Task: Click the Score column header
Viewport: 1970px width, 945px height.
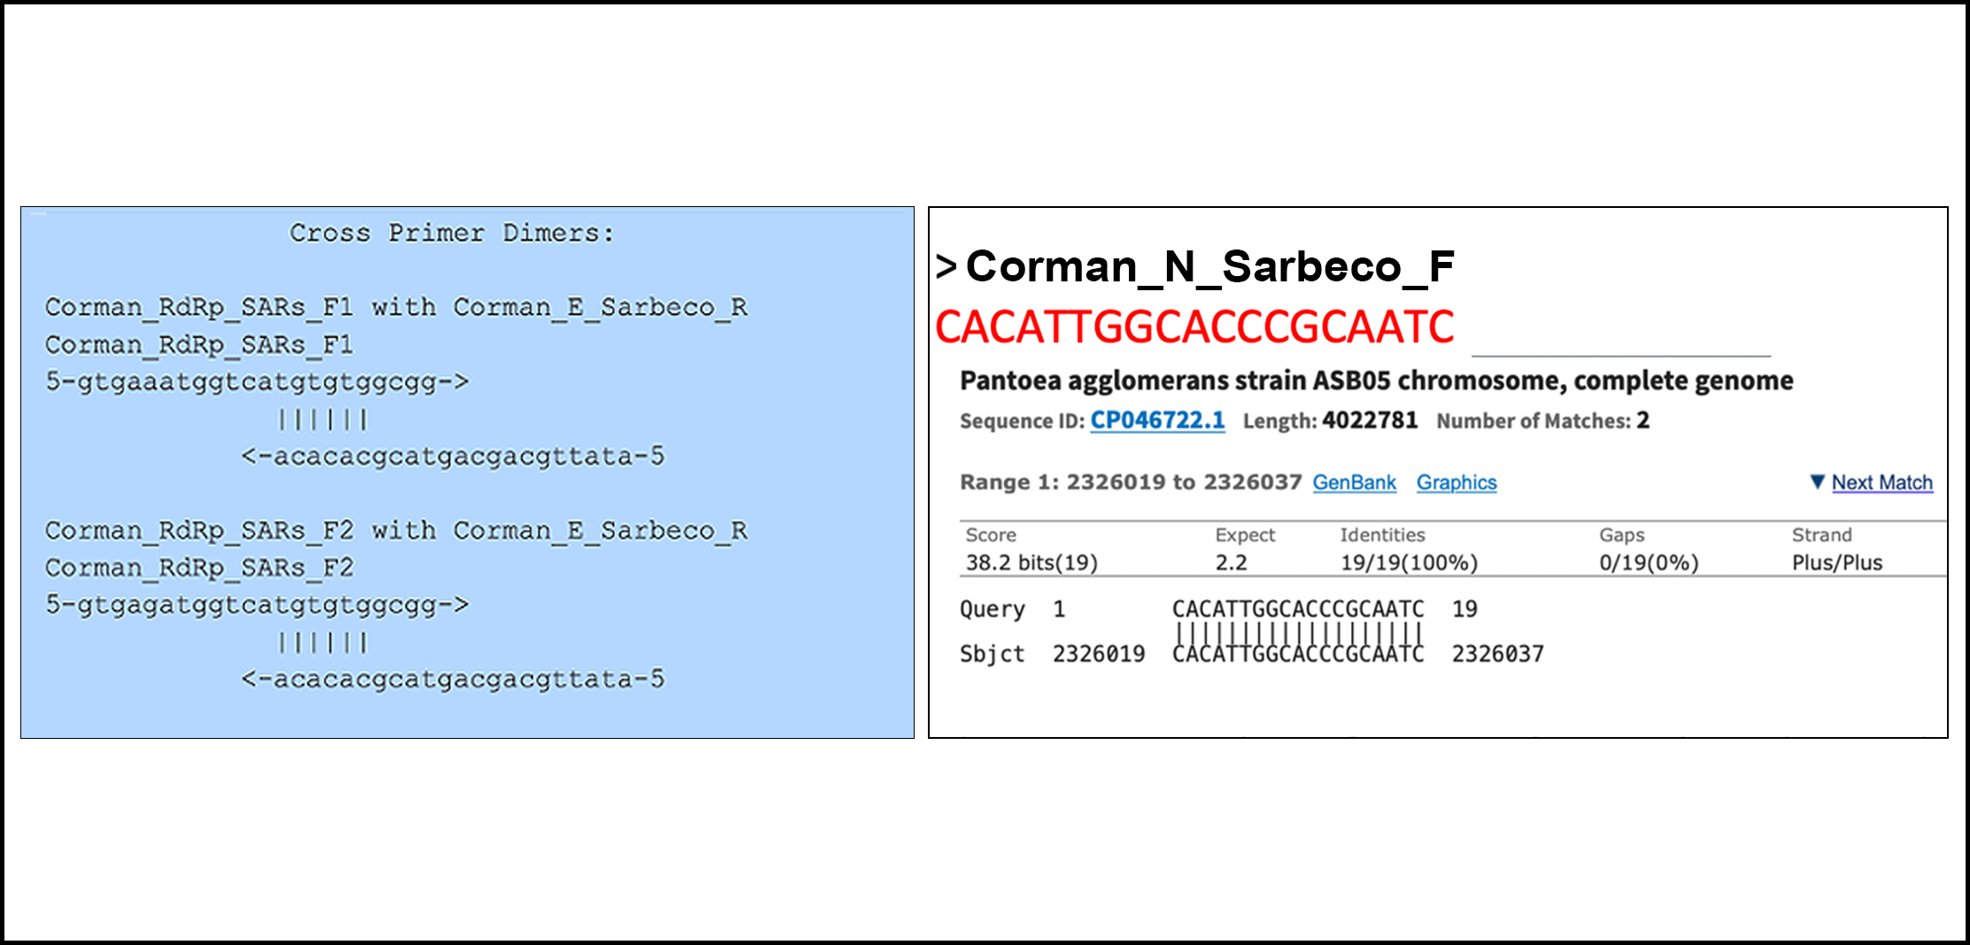Action: pyautogui.click(x=991, y=534)
